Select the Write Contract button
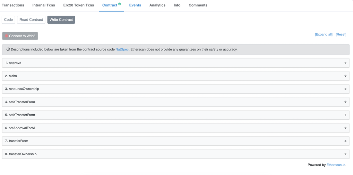Viewport: 353px width, 175px height. tap(61, 20)
